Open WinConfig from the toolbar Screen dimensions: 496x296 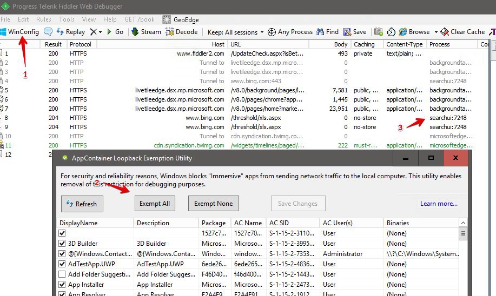point(19,32)
